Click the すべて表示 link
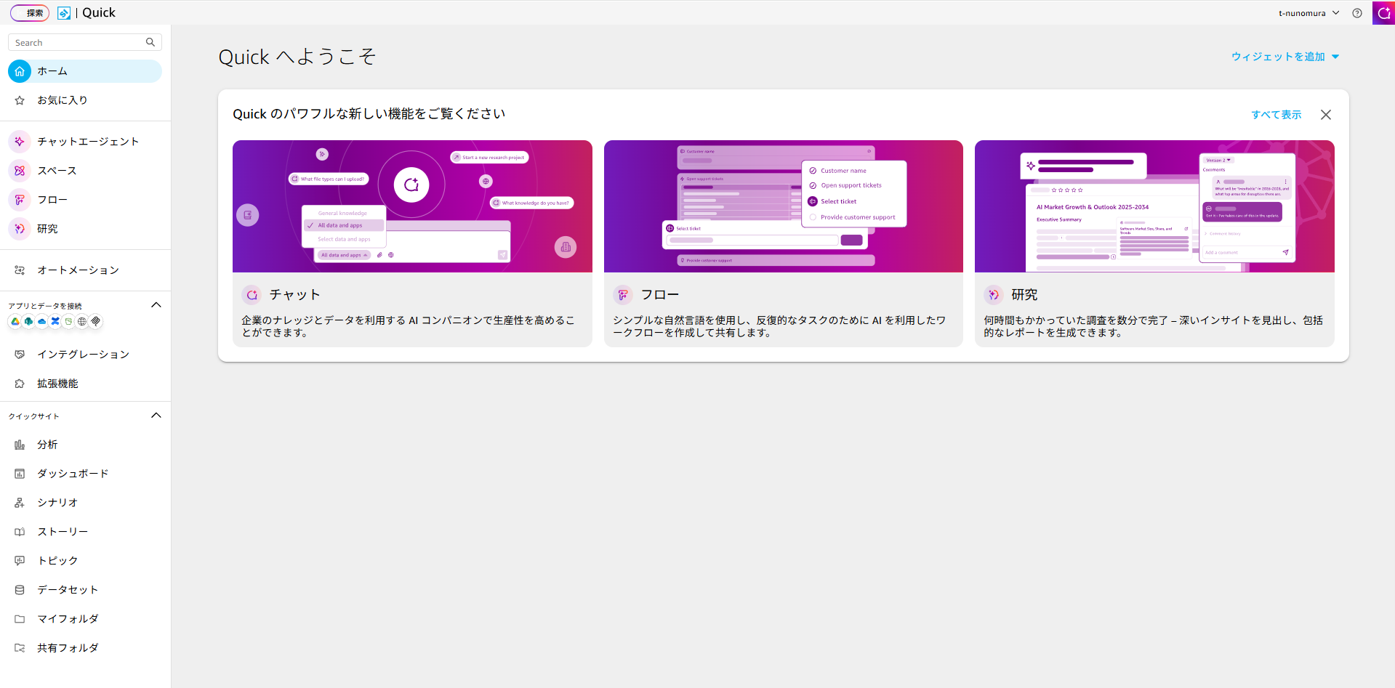Screen dimensions: 1395x688 coord(1276,115)
